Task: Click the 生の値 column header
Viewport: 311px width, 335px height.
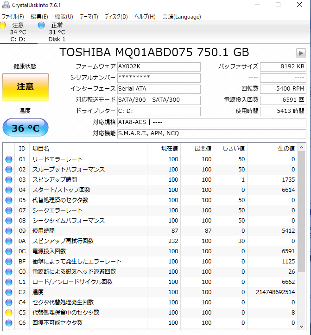Action: point(273,149)
